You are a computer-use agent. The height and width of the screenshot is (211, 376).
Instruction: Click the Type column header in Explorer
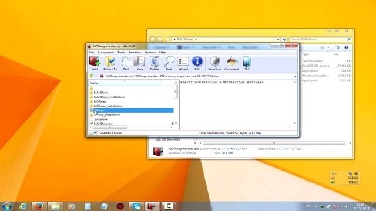305,55
